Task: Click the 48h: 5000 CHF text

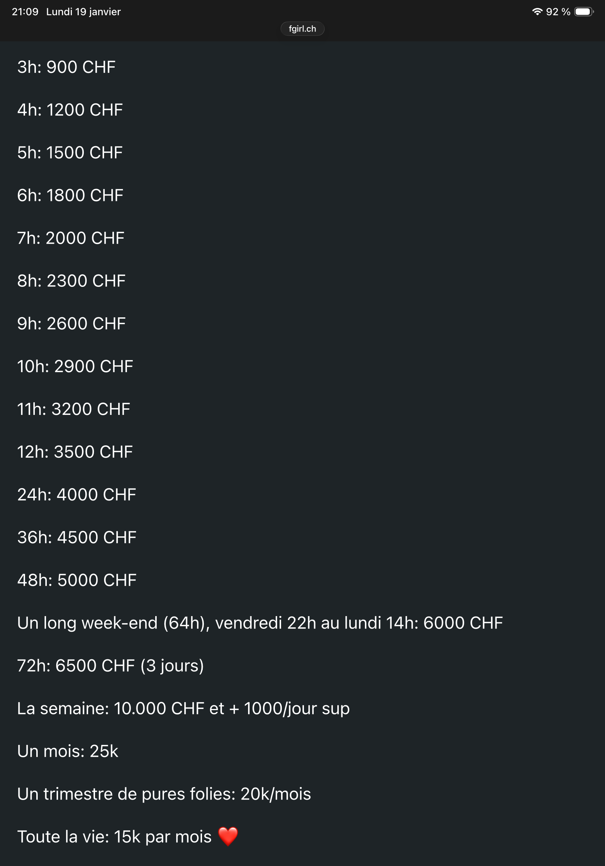Action: point(77,580)
